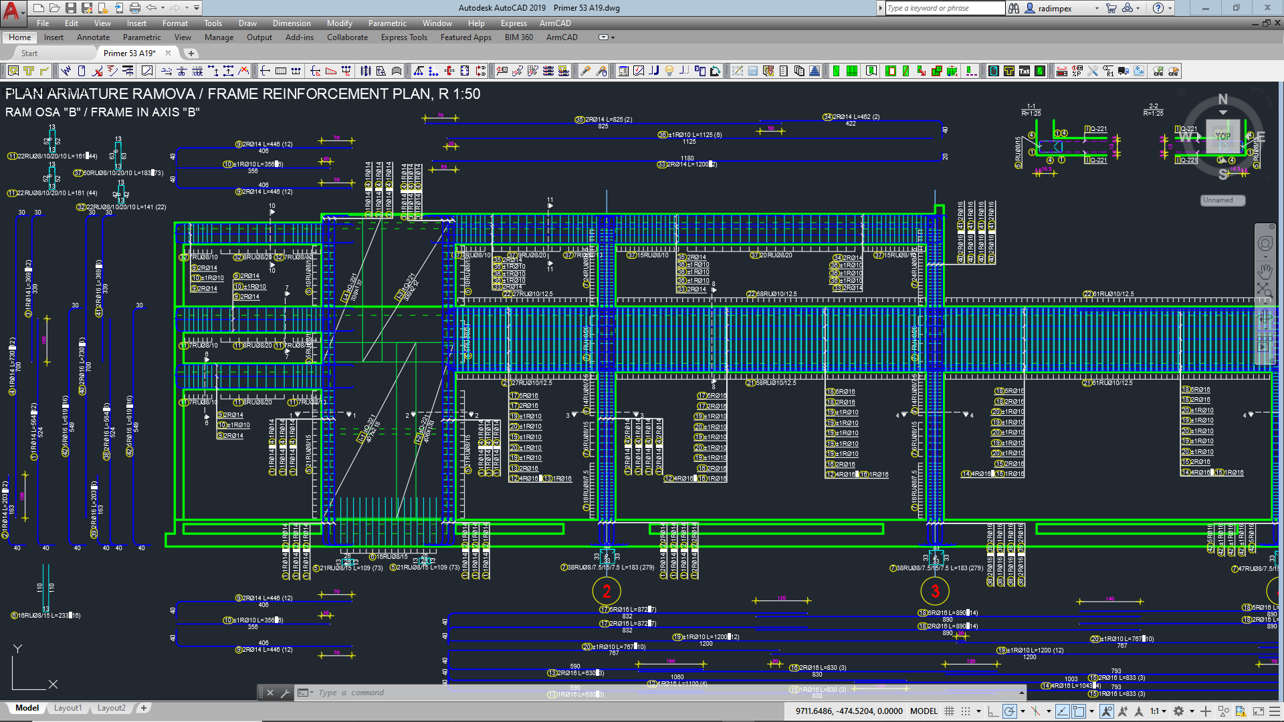The height and width of the screenshot is (722, 1284).
Task: Expand the Quick Access Toolbar customize arrow
Action: point(197,8)
